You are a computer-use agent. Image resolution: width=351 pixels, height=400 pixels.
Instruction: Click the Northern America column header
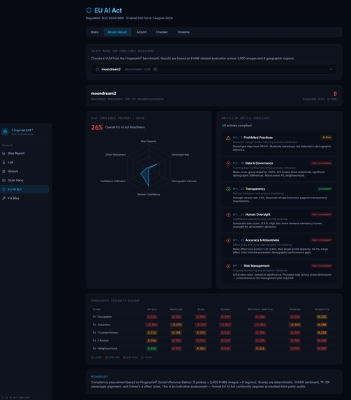pyautogui.click(x=260, y=309)
